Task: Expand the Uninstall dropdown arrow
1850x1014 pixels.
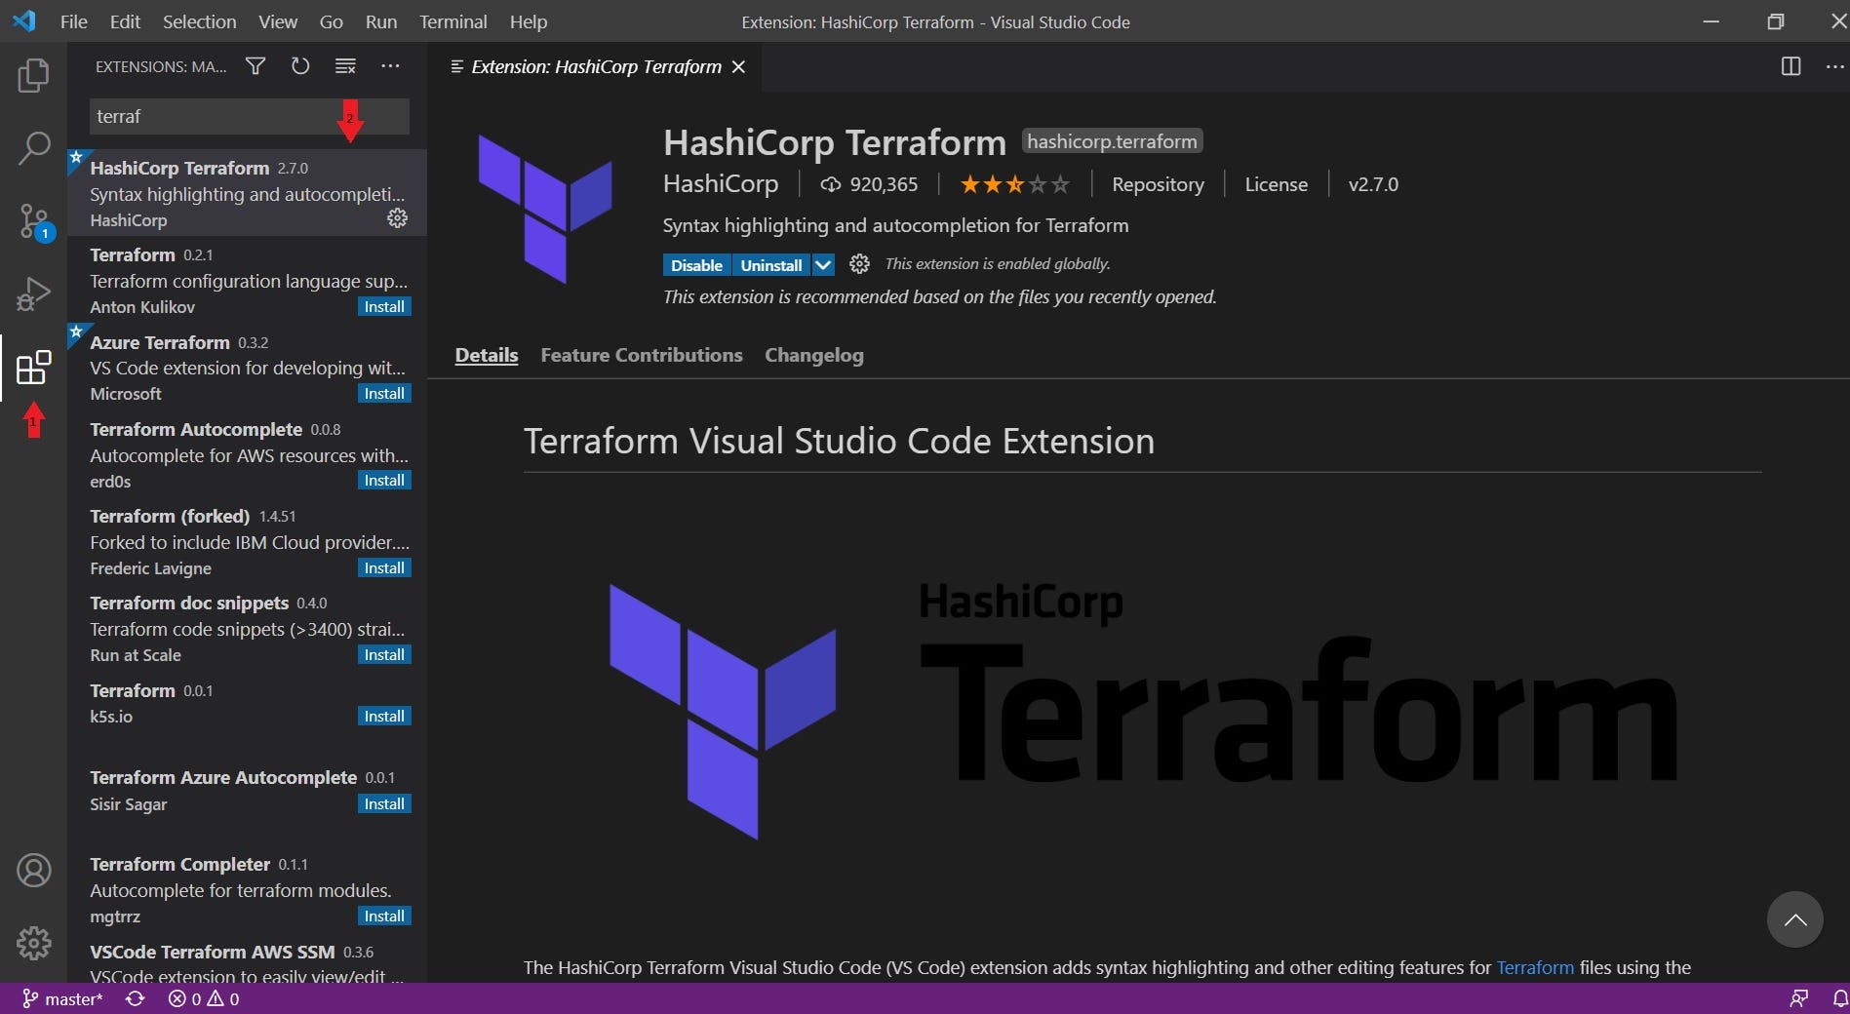Action: (823, 265)
